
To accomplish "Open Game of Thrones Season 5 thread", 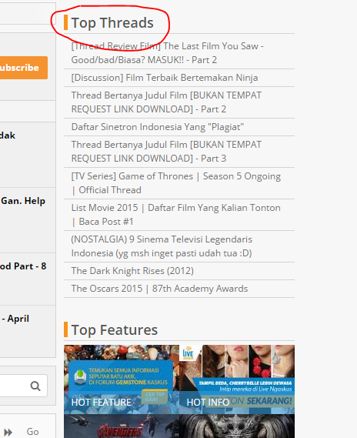I will 176,183.
